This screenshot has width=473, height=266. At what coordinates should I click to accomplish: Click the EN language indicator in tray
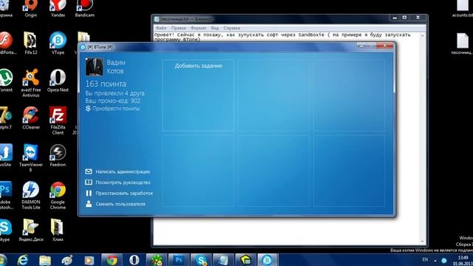click(425, 259)
